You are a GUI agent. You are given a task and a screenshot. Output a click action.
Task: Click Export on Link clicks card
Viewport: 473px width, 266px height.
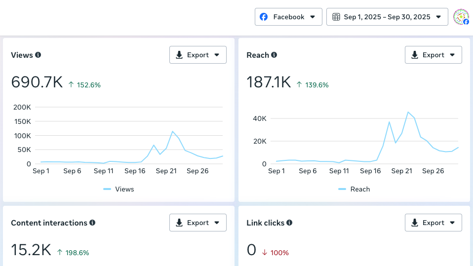pyautogui.click(x=433, y=223)
